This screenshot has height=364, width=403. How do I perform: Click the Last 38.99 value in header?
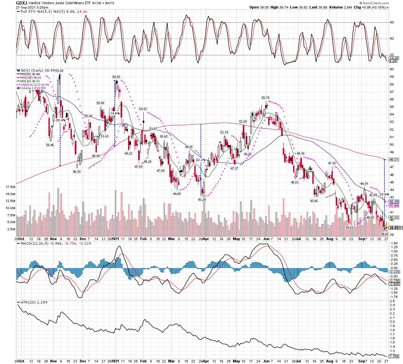pos(318,7)
